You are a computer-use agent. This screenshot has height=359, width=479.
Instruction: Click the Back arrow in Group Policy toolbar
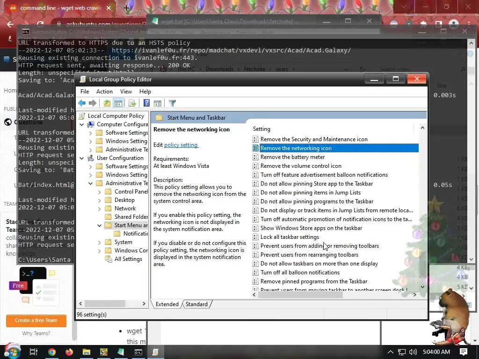[82, 103]
